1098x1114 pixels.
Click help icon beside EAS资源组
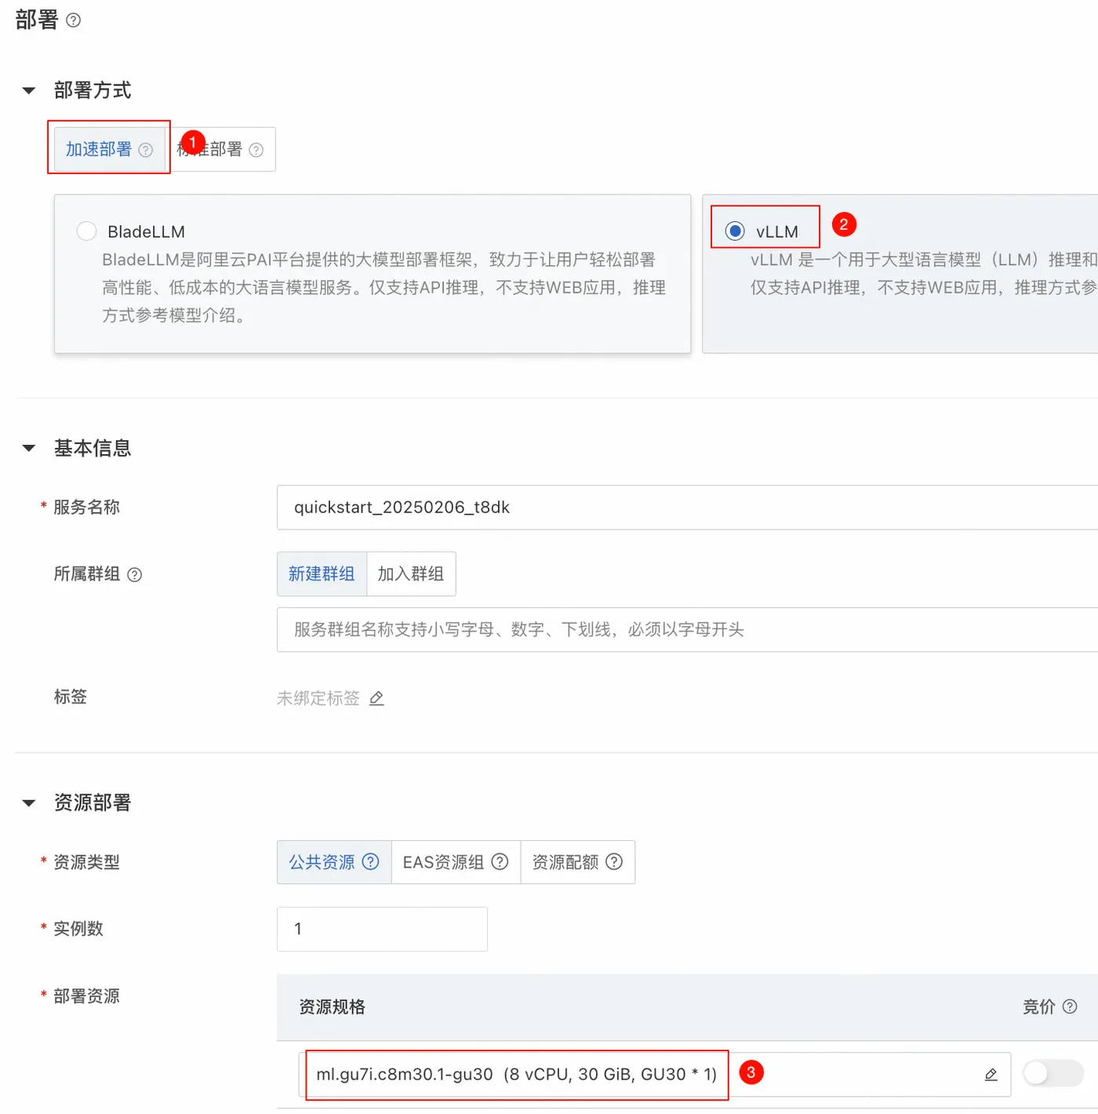(x=500, y=861)
